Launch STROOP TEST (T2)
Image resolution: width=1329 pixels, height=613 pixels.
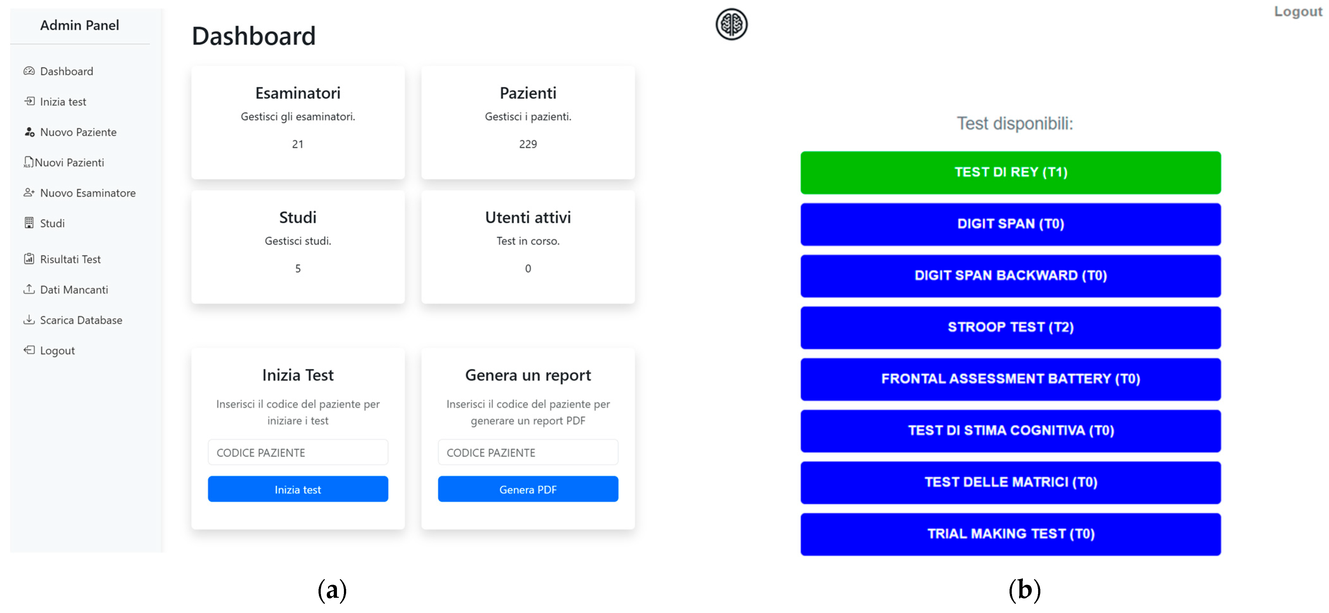(1010, 327)
